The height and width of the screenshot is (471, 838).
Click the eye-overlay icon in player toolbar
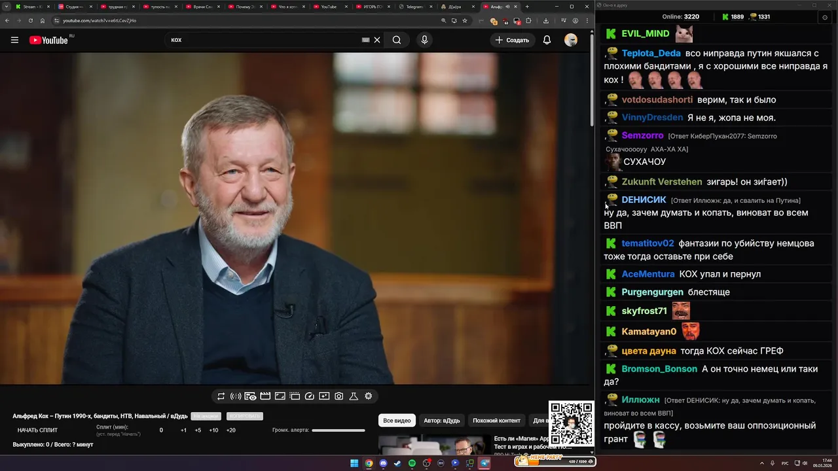point(250,396)
